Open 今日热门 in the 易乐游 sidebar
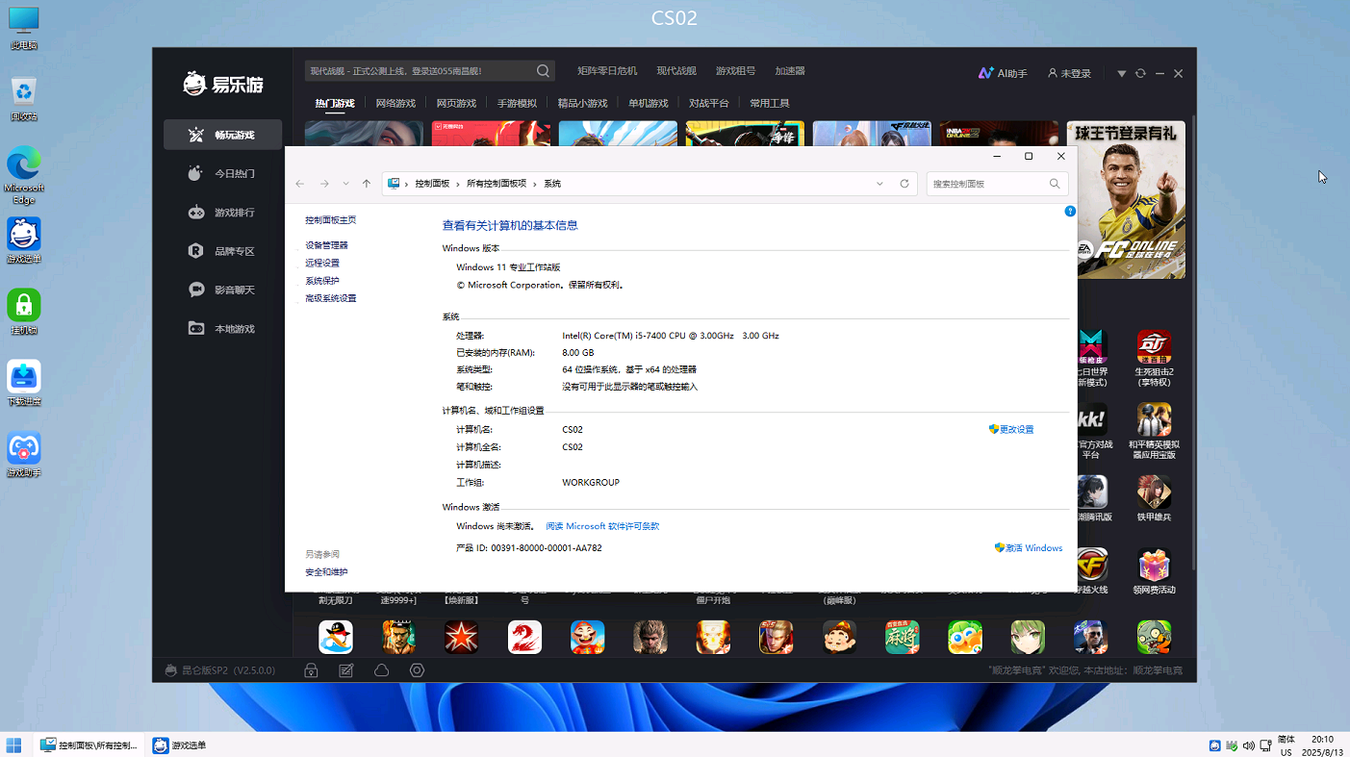The width and height of the screenshot is (1350, 757). click(x=222, y=174)
